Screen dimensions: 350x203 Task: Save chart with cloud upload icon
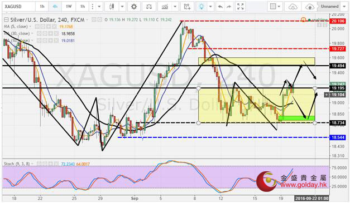pyautogui.click(x=309, y=7)
